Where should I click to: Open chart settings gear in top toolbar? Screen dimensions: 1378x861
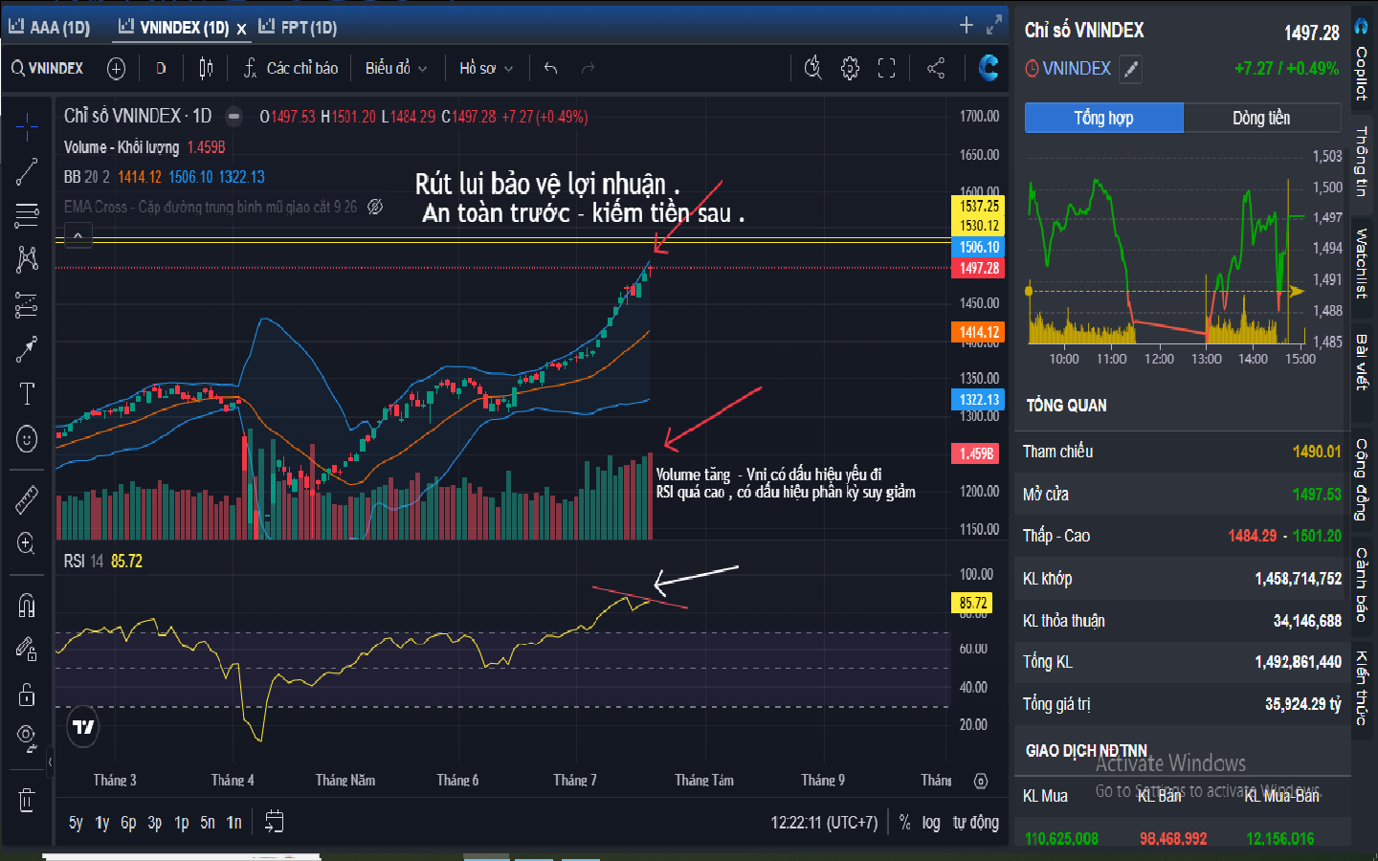(x=850, y=68)
